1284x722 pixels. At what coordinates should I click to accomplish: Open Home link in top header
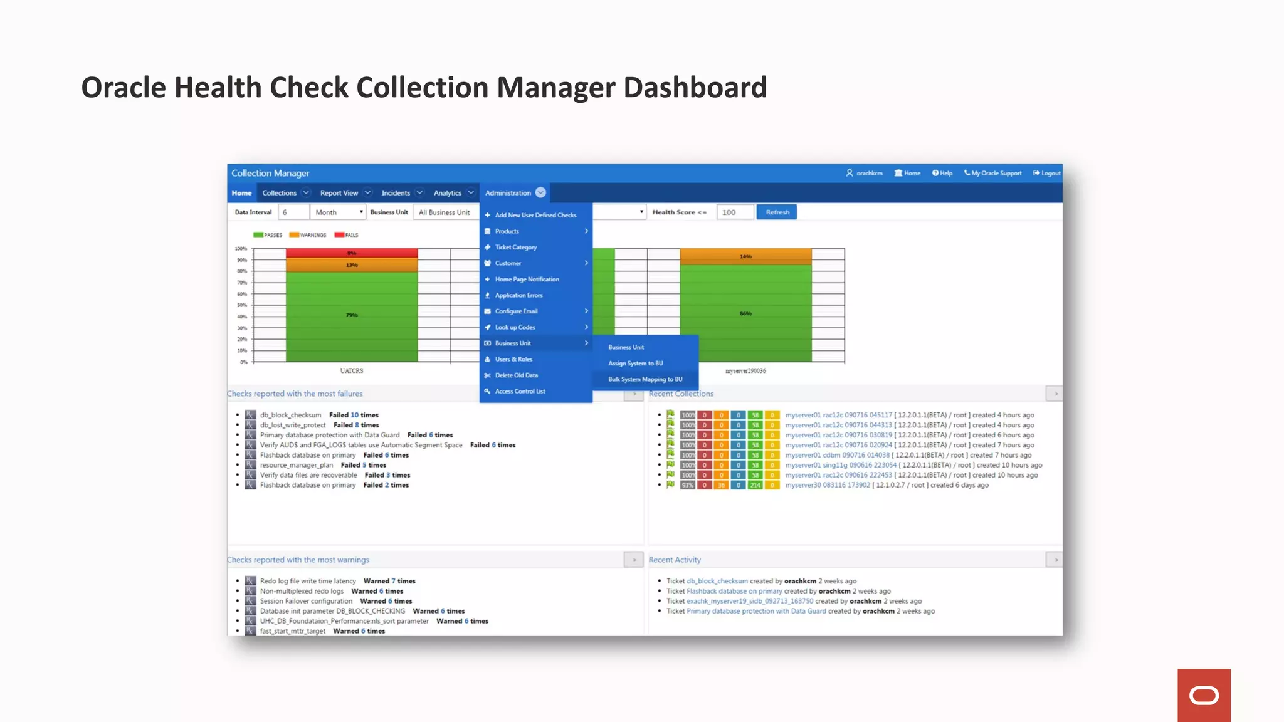(907, 173)
